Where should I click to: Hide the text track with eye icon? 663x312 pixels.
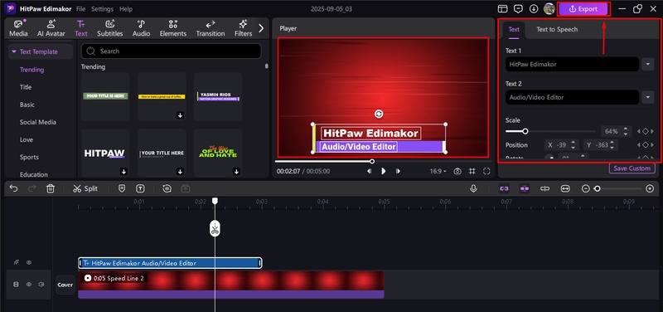tap(29, 262)
